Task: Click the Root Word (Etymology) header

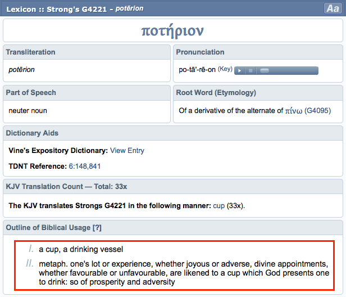Action: (x=216, y=93)
